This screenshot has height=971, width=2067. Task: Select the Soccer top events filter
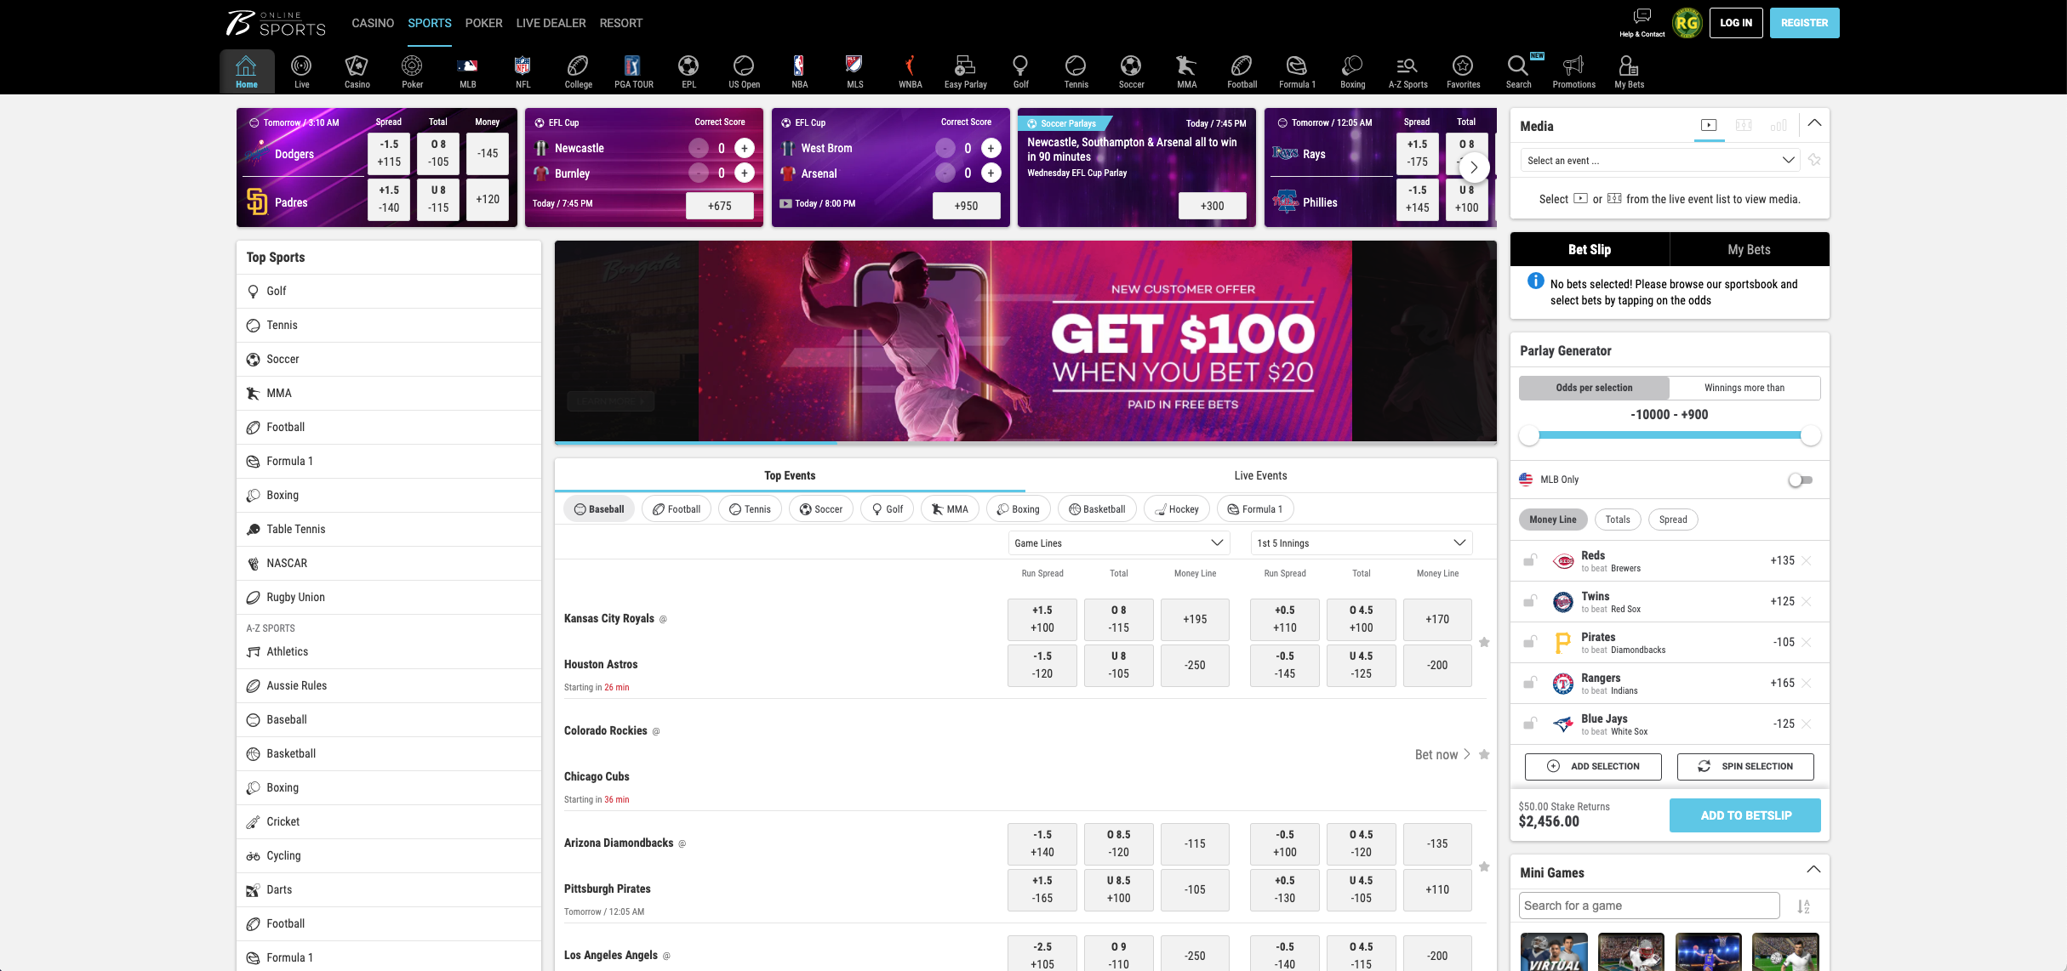[820, 509]
